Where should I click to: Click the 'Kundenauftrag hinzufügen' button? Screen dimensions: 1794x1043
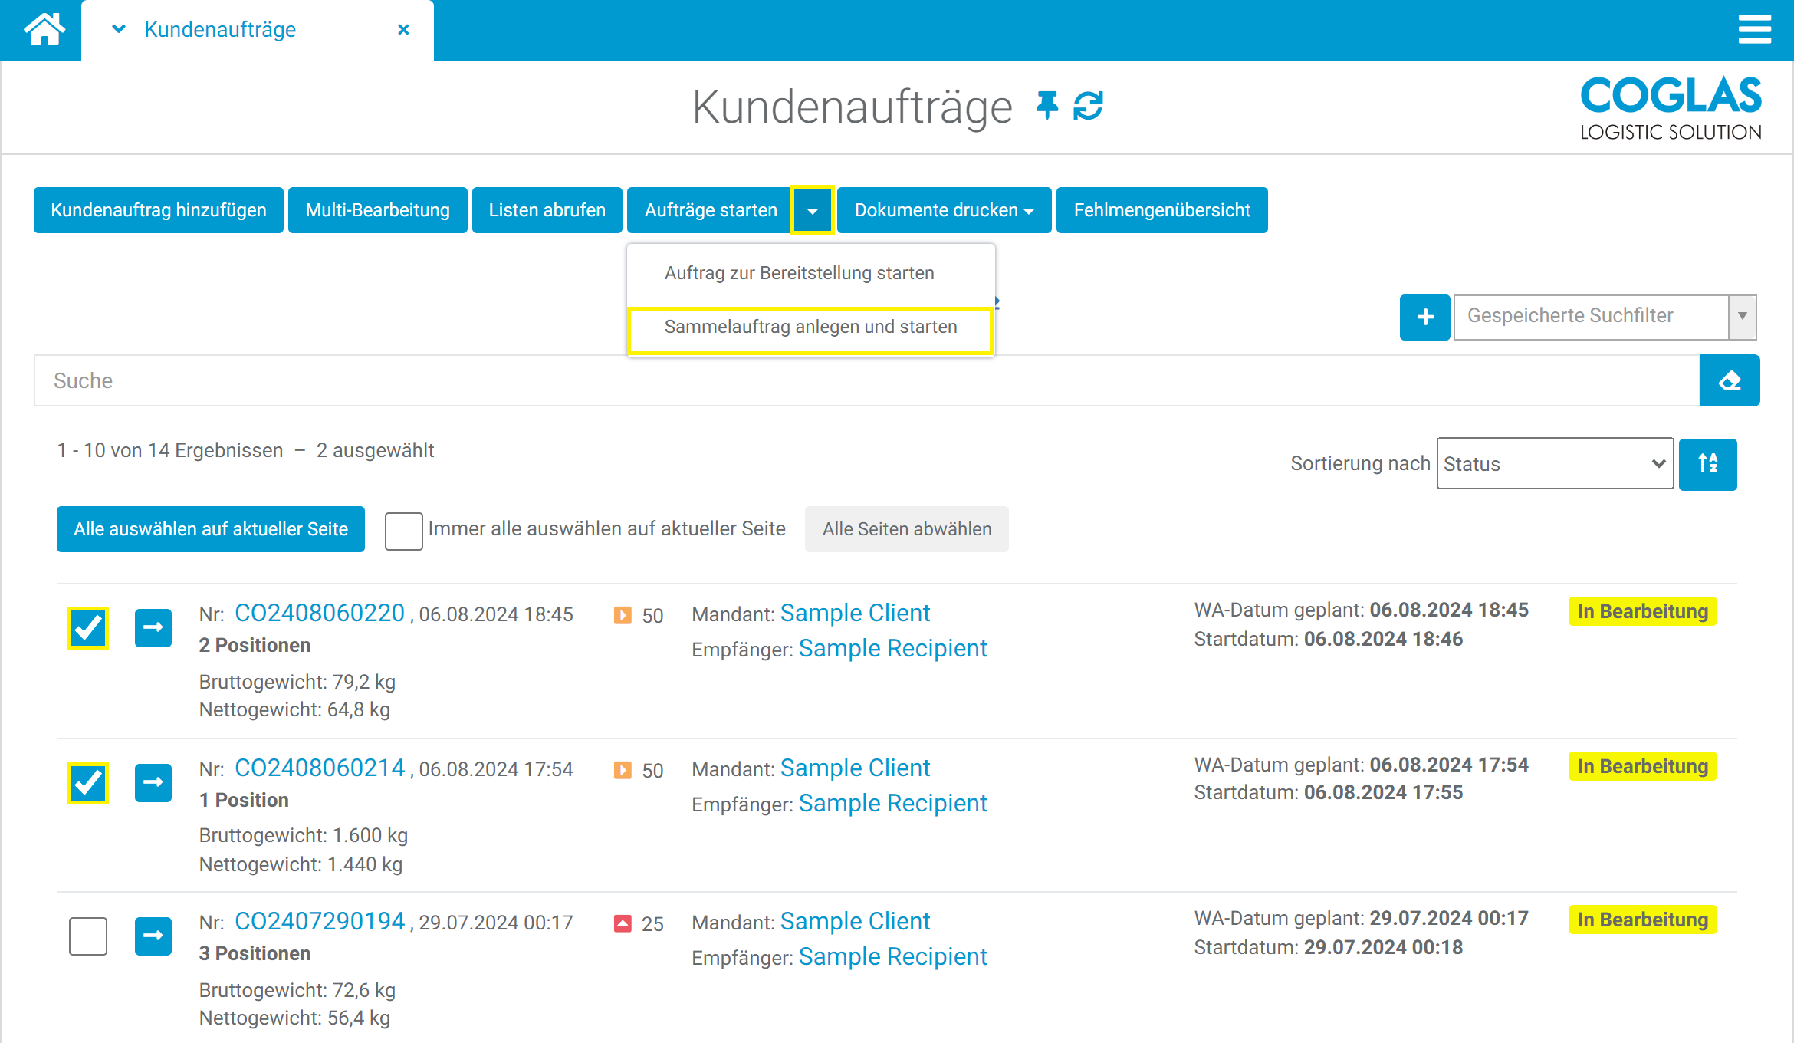(159, 210)
